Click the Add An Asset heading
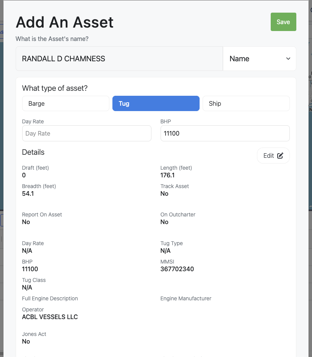312x357 pixels. point(65,22)
